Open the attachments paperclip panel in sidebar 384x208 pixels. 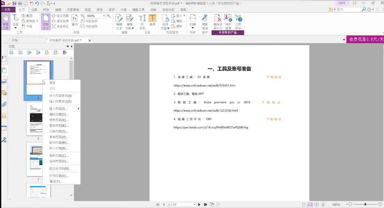[4, 104]
